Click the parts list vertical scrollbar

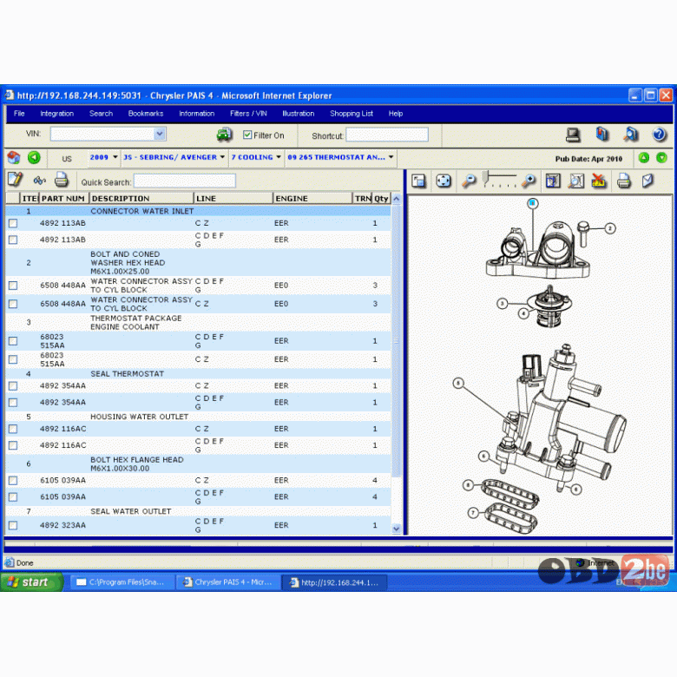pos(396,340)
